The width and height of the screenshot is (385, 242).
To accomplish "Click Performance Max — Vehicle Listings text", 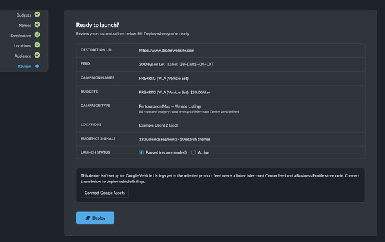I will pos(170,106).
